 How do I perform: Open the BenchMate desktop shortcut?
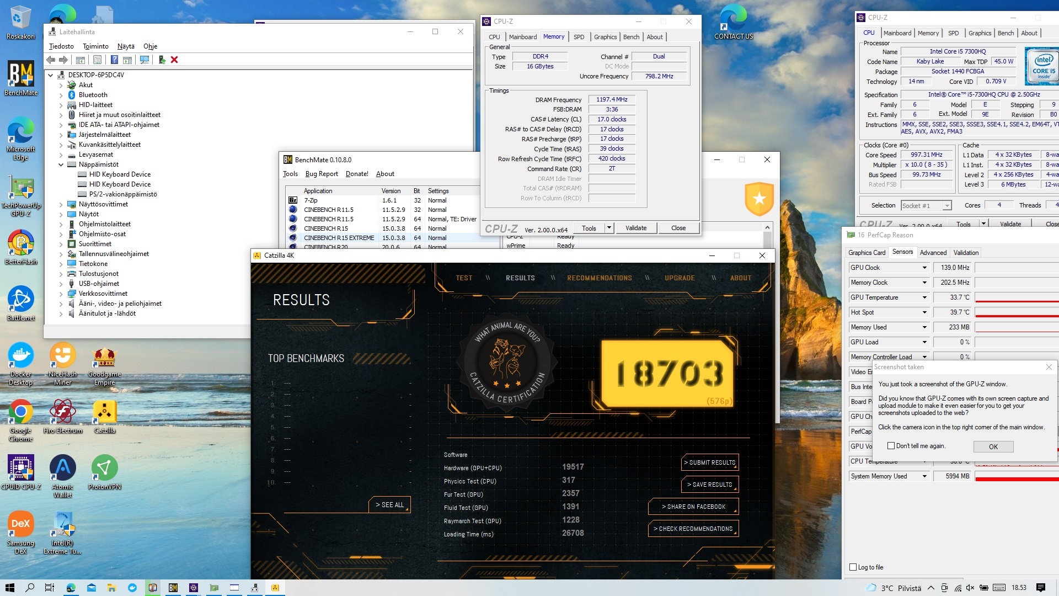21,78
